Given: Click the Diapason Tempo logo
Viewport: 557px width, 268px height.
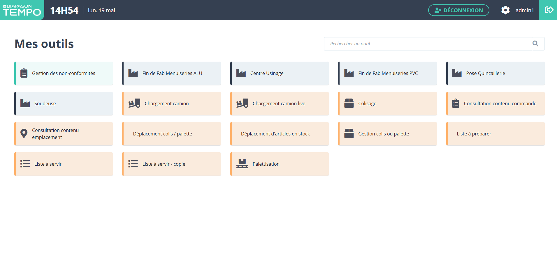Looking at the screenshot, I should pos(22,10).
